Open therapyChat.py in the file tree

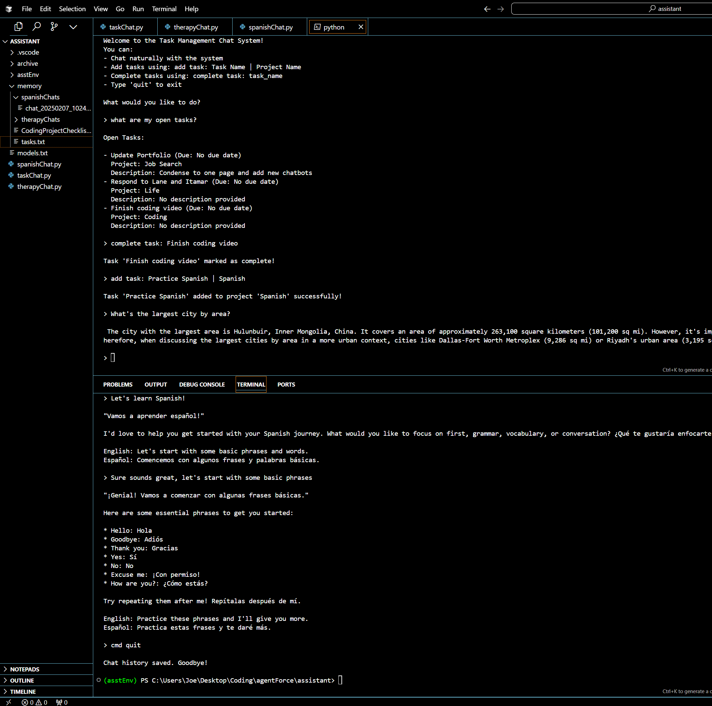(x=39, y=187)
